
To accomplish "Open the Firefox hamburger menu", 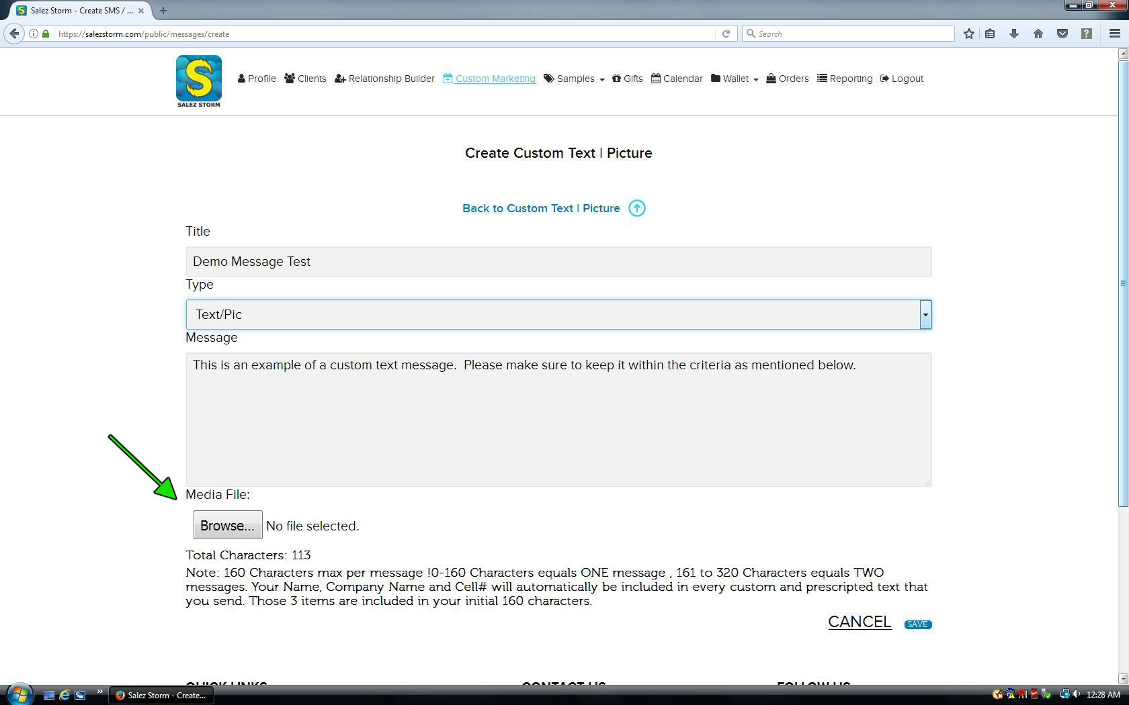I will pyautogui.click(x=1114, y=34).
